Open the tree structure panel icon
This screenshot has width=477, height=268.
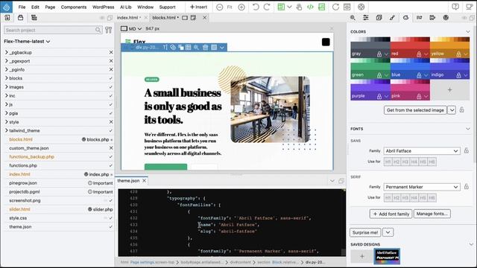tap(34, 18)
